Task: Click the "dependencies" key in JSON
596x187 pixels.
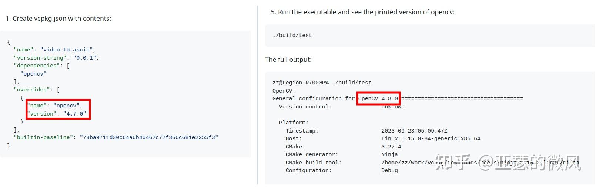Action: tap(37, 66)
